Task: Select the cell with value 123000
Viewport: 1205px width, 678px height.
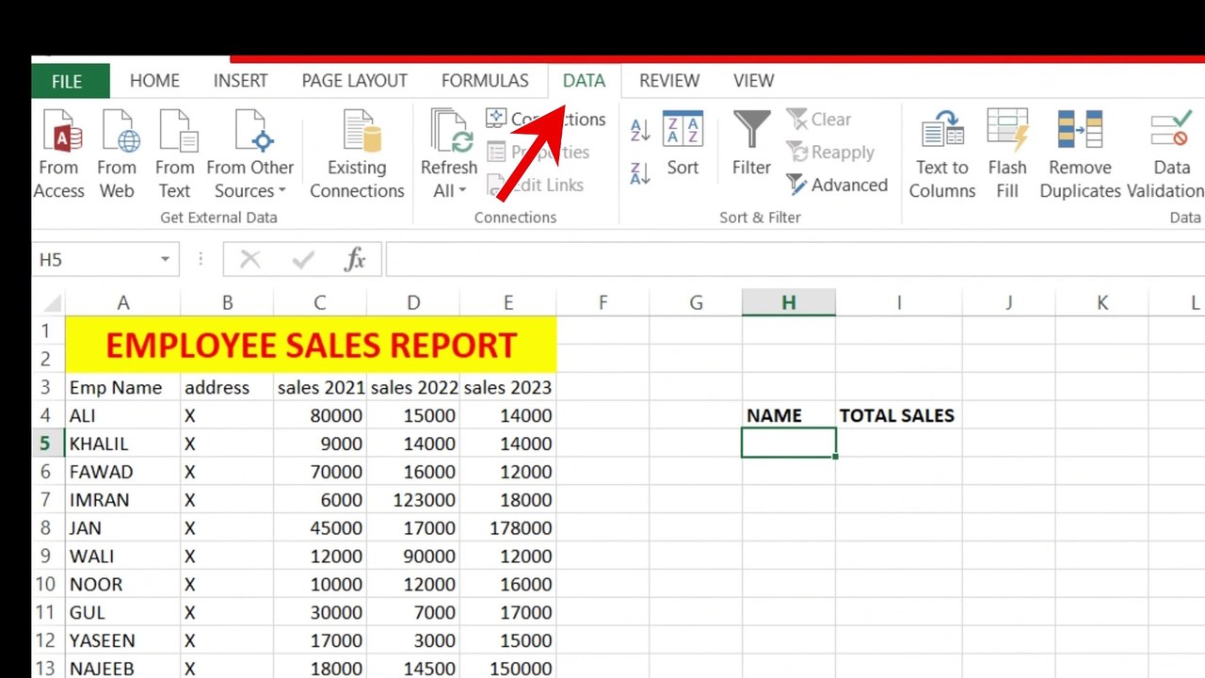Action: (x=413, y=500)
